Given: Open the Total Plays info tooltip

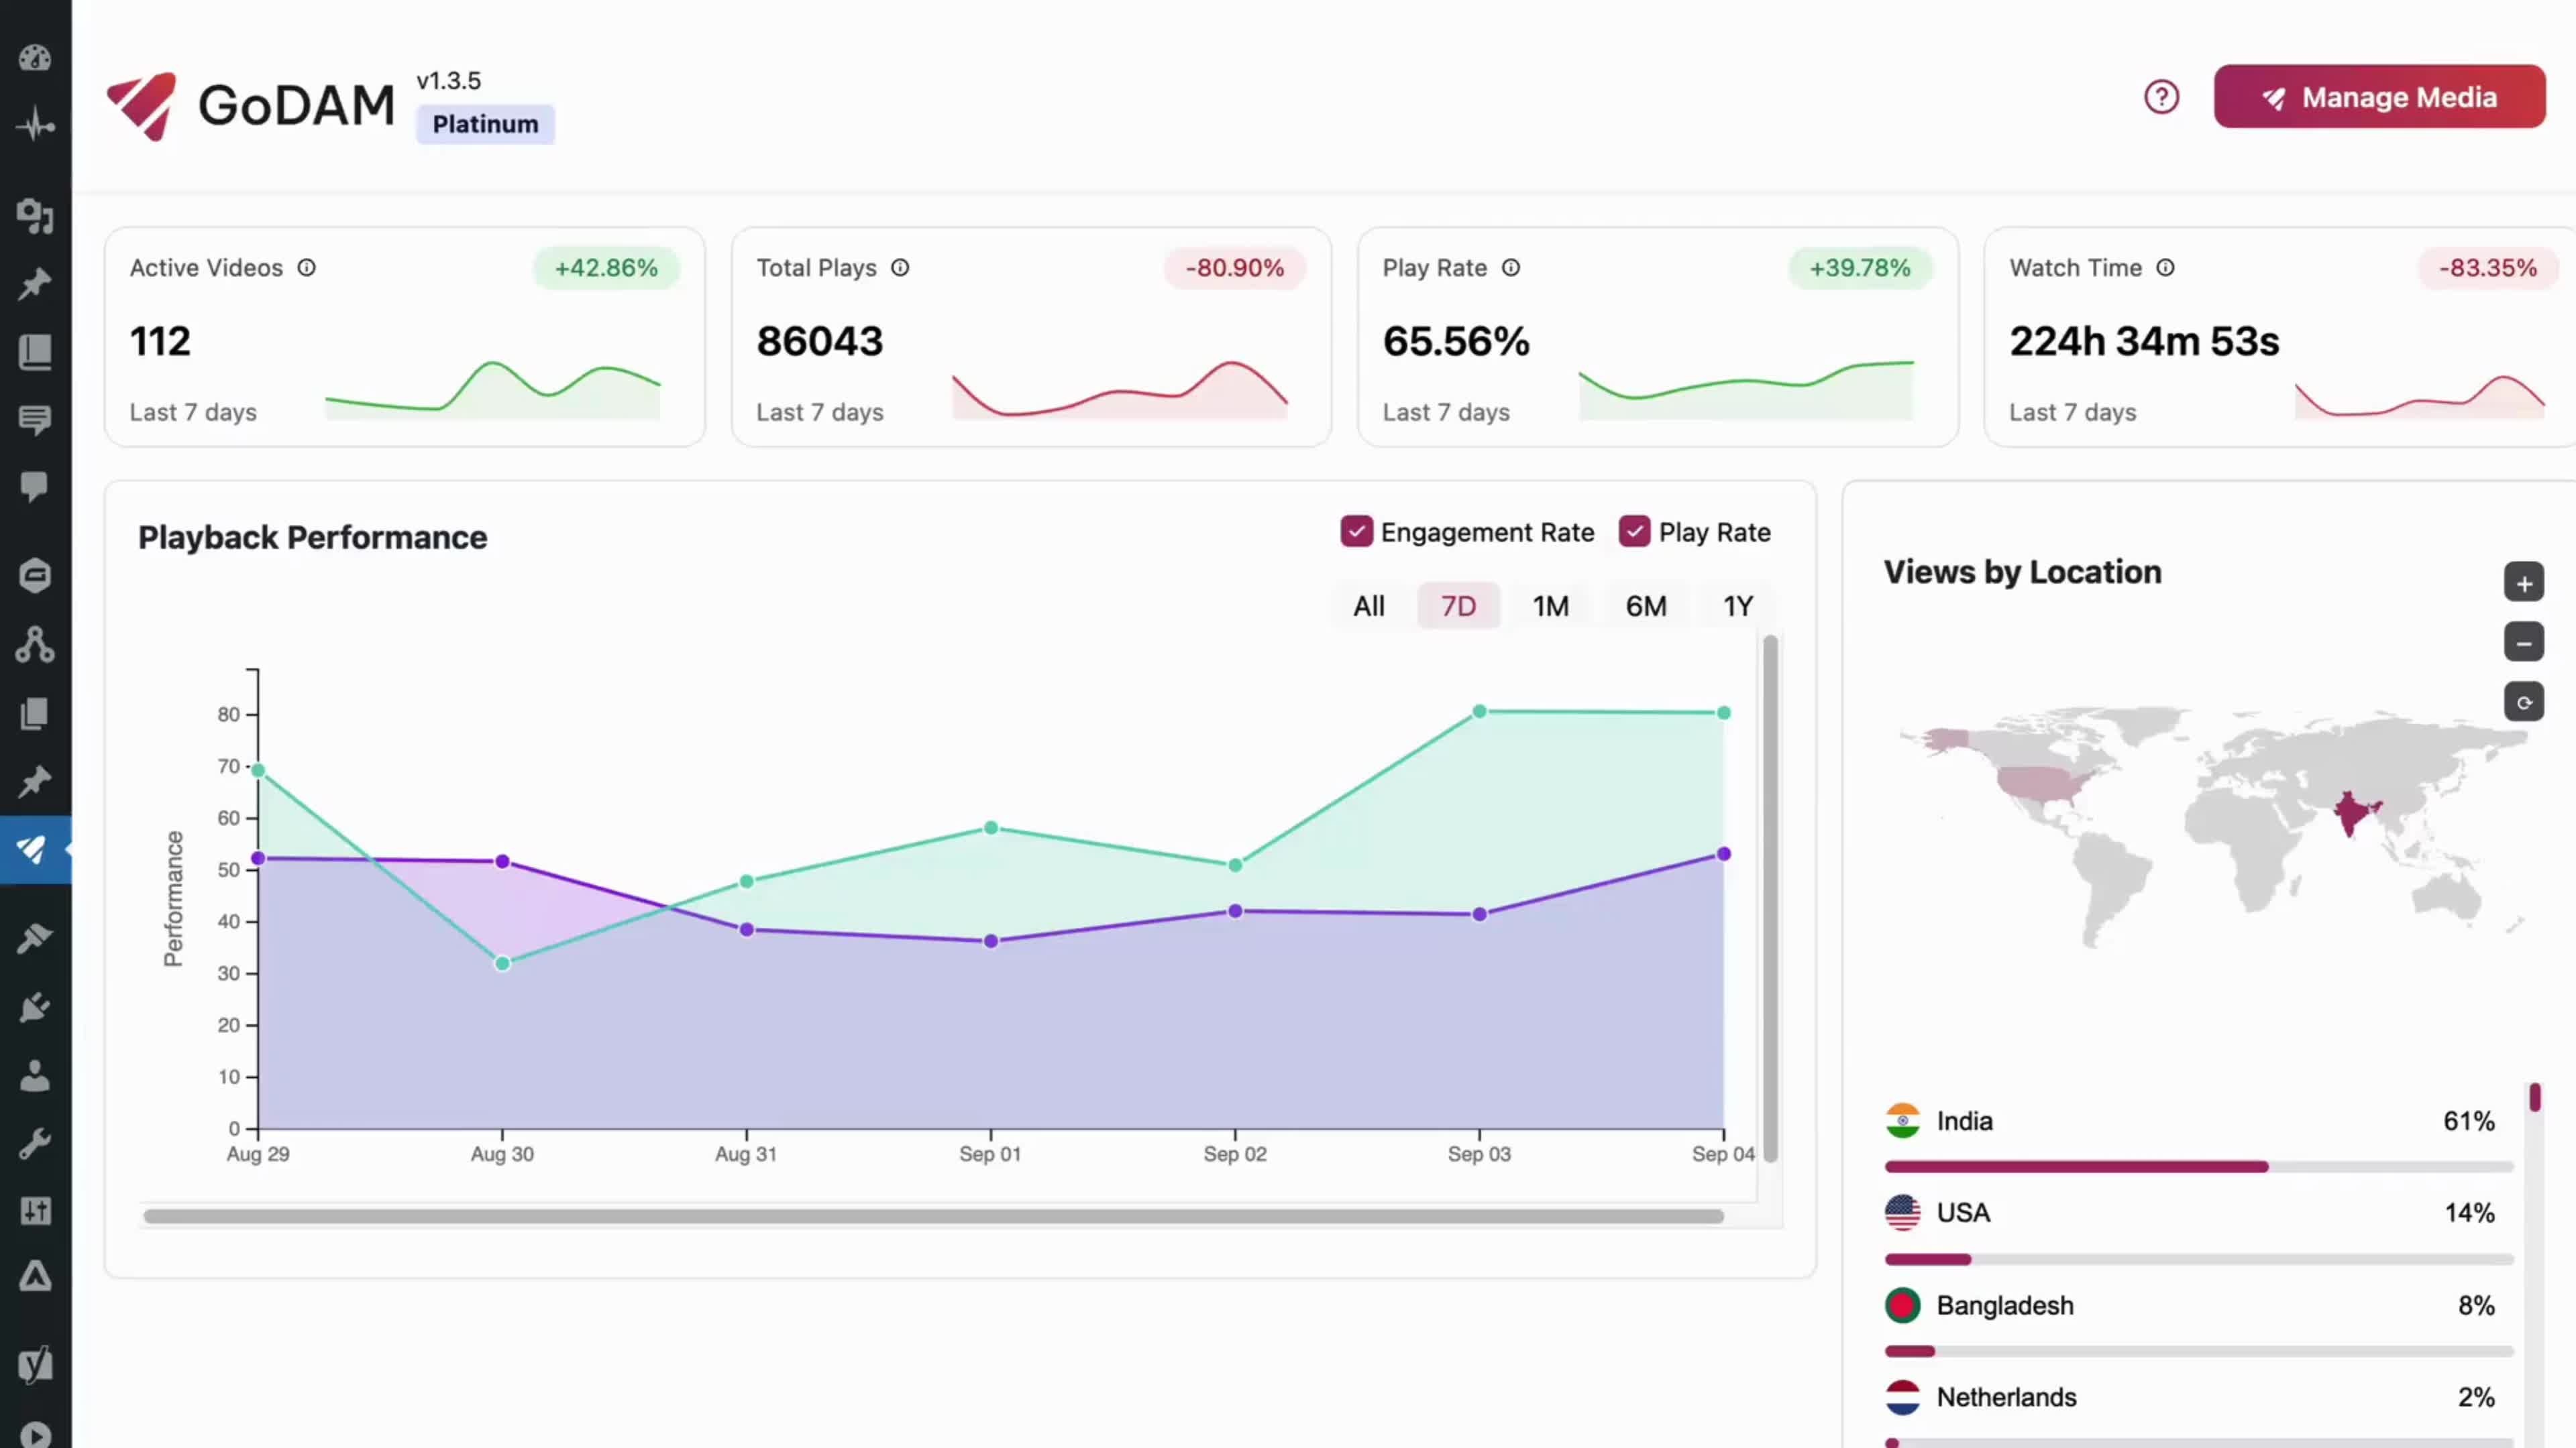Looking at the screenshot, I should pos(900,268).
